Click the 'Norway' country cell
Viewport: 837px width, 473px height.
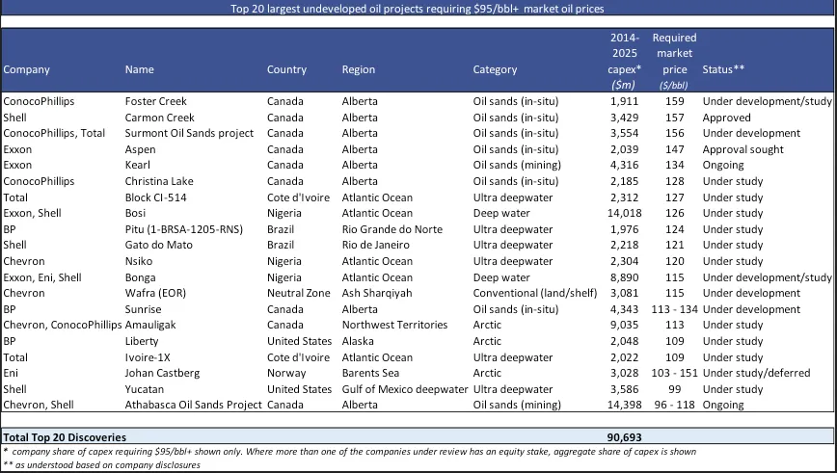click(286, 373)
